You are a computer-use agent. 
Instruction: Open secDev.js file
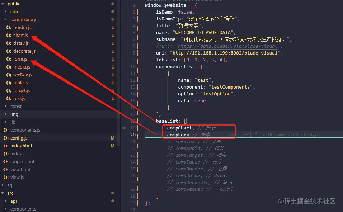point(23,75)
